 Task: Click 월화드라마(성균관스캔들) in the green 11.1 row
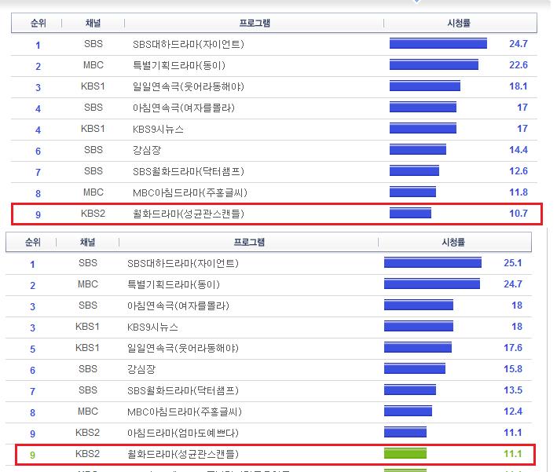click(x=183, y=454)
